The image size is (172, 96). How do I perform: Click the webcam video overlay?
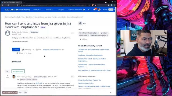tap(144, 43)
